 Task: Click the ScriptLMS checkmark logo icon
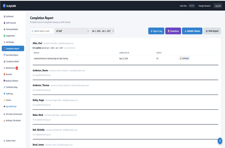click(4, 6)
